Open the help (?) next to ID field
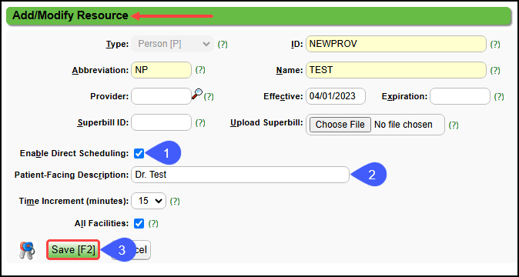The height and width of the screenshot is (277, 519). [x=495, y=45]
